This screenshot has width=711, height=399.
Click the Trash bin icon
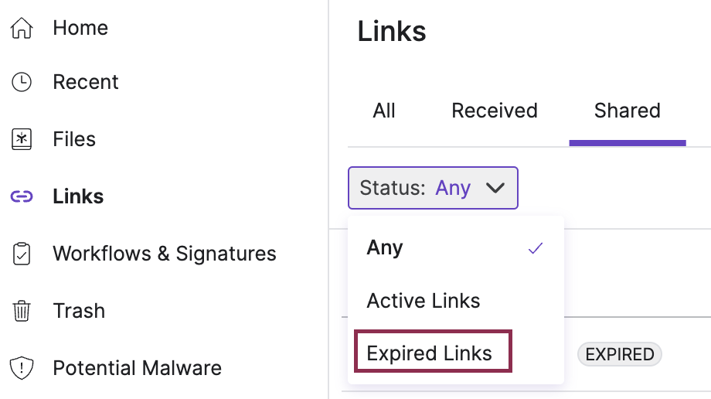22,311
